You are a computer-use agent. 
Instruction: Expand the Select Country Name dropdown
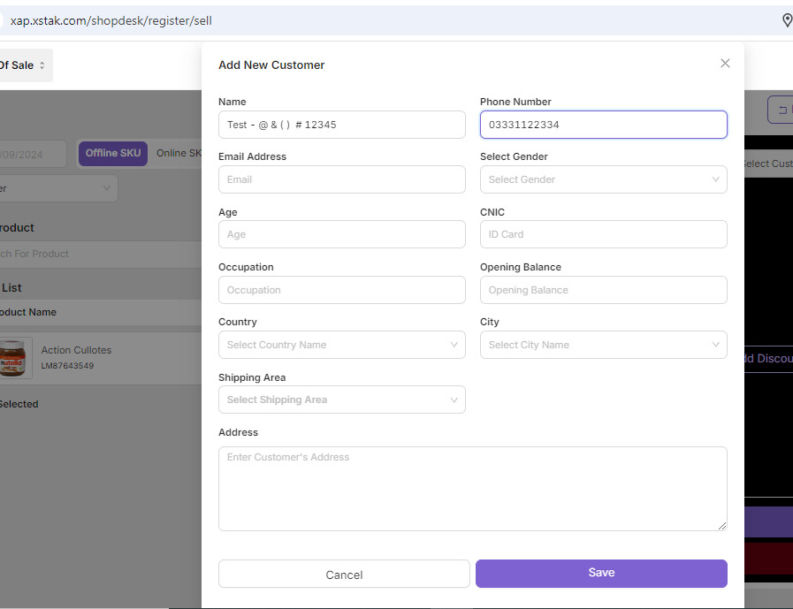[341, 345]
